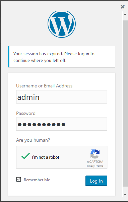Focus the Password input field
This screenshot has height=202, width=128.
62,124
